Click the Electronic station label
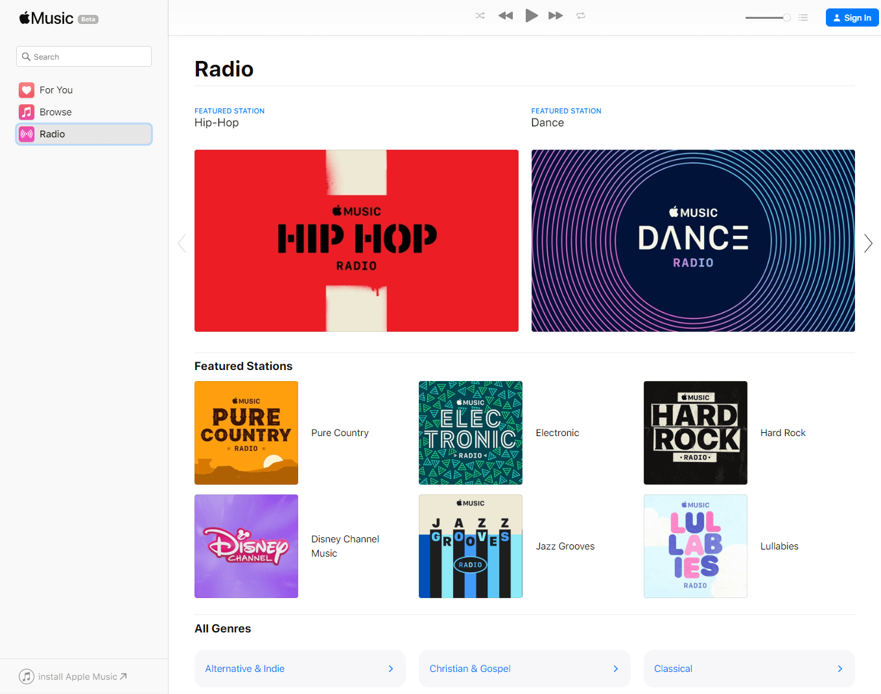Viewport: 881px width, 694px height. [x=558, y=433]
